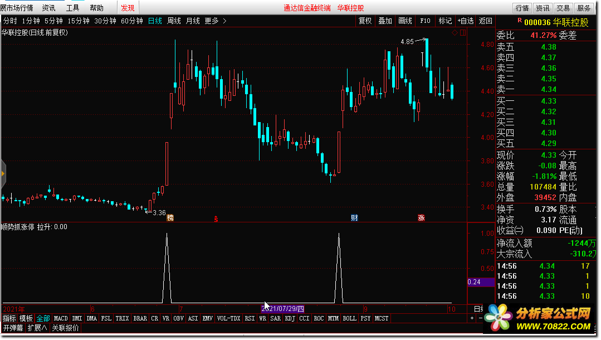Apply the TRIX indicator
The height and width of the screenshot is (340, 601).
coord(122,318)
